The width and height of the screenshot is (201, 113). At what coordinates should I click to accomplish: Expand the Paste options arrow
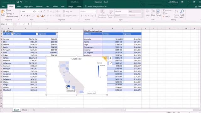point(3,17)
